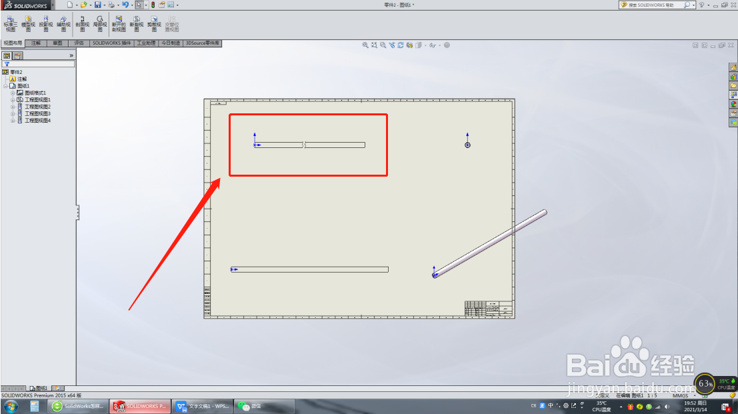
Task: Undo the last action
Action: (125, 5)
